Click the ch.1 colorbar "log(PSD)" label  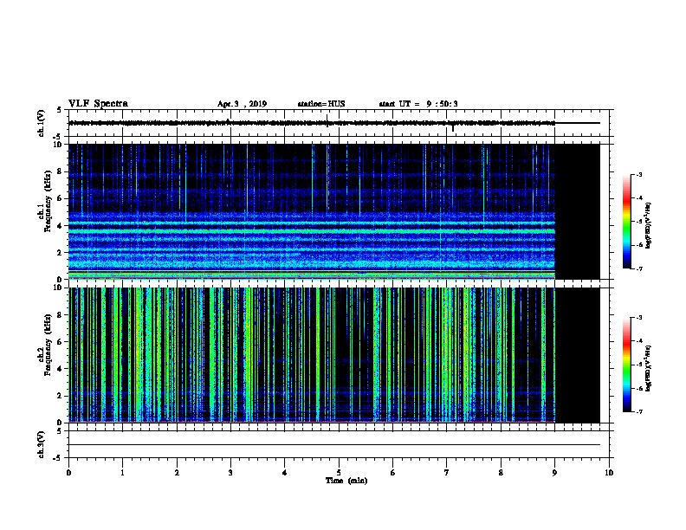(x=648, y=226)
